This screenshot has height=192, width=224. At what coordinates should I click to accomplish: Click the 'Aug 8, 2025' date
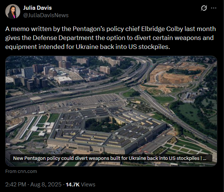click(46, 185)
